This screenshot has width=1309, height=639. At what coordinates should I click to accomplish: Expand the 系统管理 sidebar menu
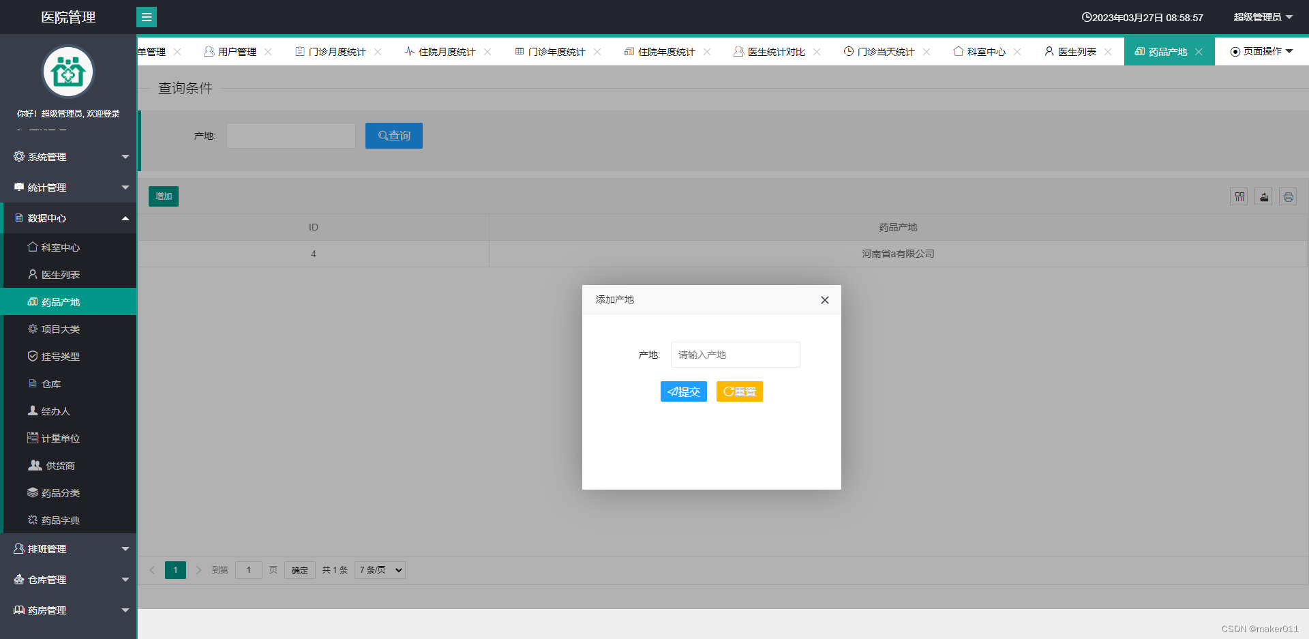pos(70,157)
